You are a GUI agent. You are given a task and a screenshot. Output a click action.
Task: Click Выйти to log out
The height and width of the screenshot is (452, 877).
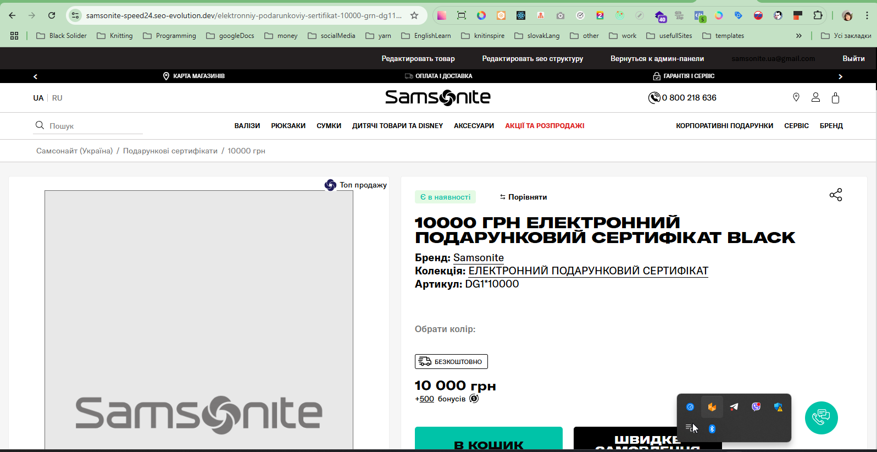click(x=853, y=58)
